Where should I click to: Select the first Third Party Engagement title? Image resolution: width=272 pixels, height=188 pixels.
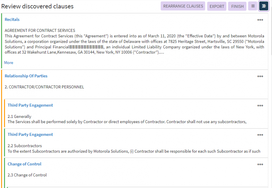point(30,105)
